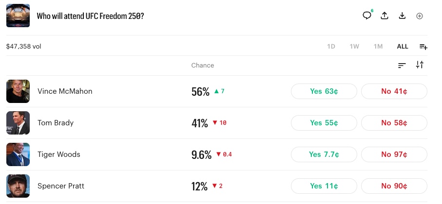Select the ALL time range
Screen dimensions: 442x204
(x=403, y=46)
